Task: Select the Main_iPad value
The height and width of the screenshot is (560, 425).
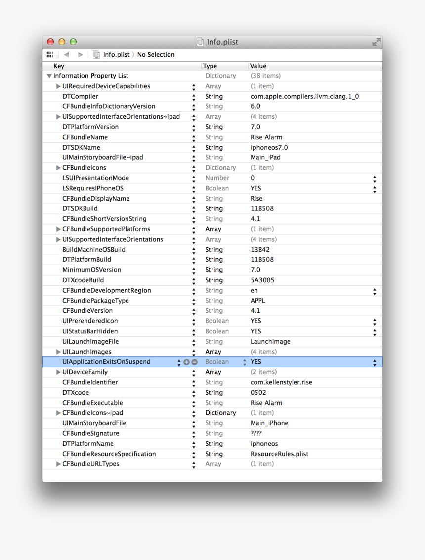Action: click(266, 157)
